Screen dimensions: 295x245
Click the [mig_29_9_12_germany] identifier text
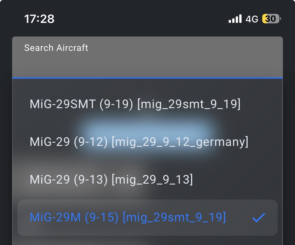[x=180, y=142]
